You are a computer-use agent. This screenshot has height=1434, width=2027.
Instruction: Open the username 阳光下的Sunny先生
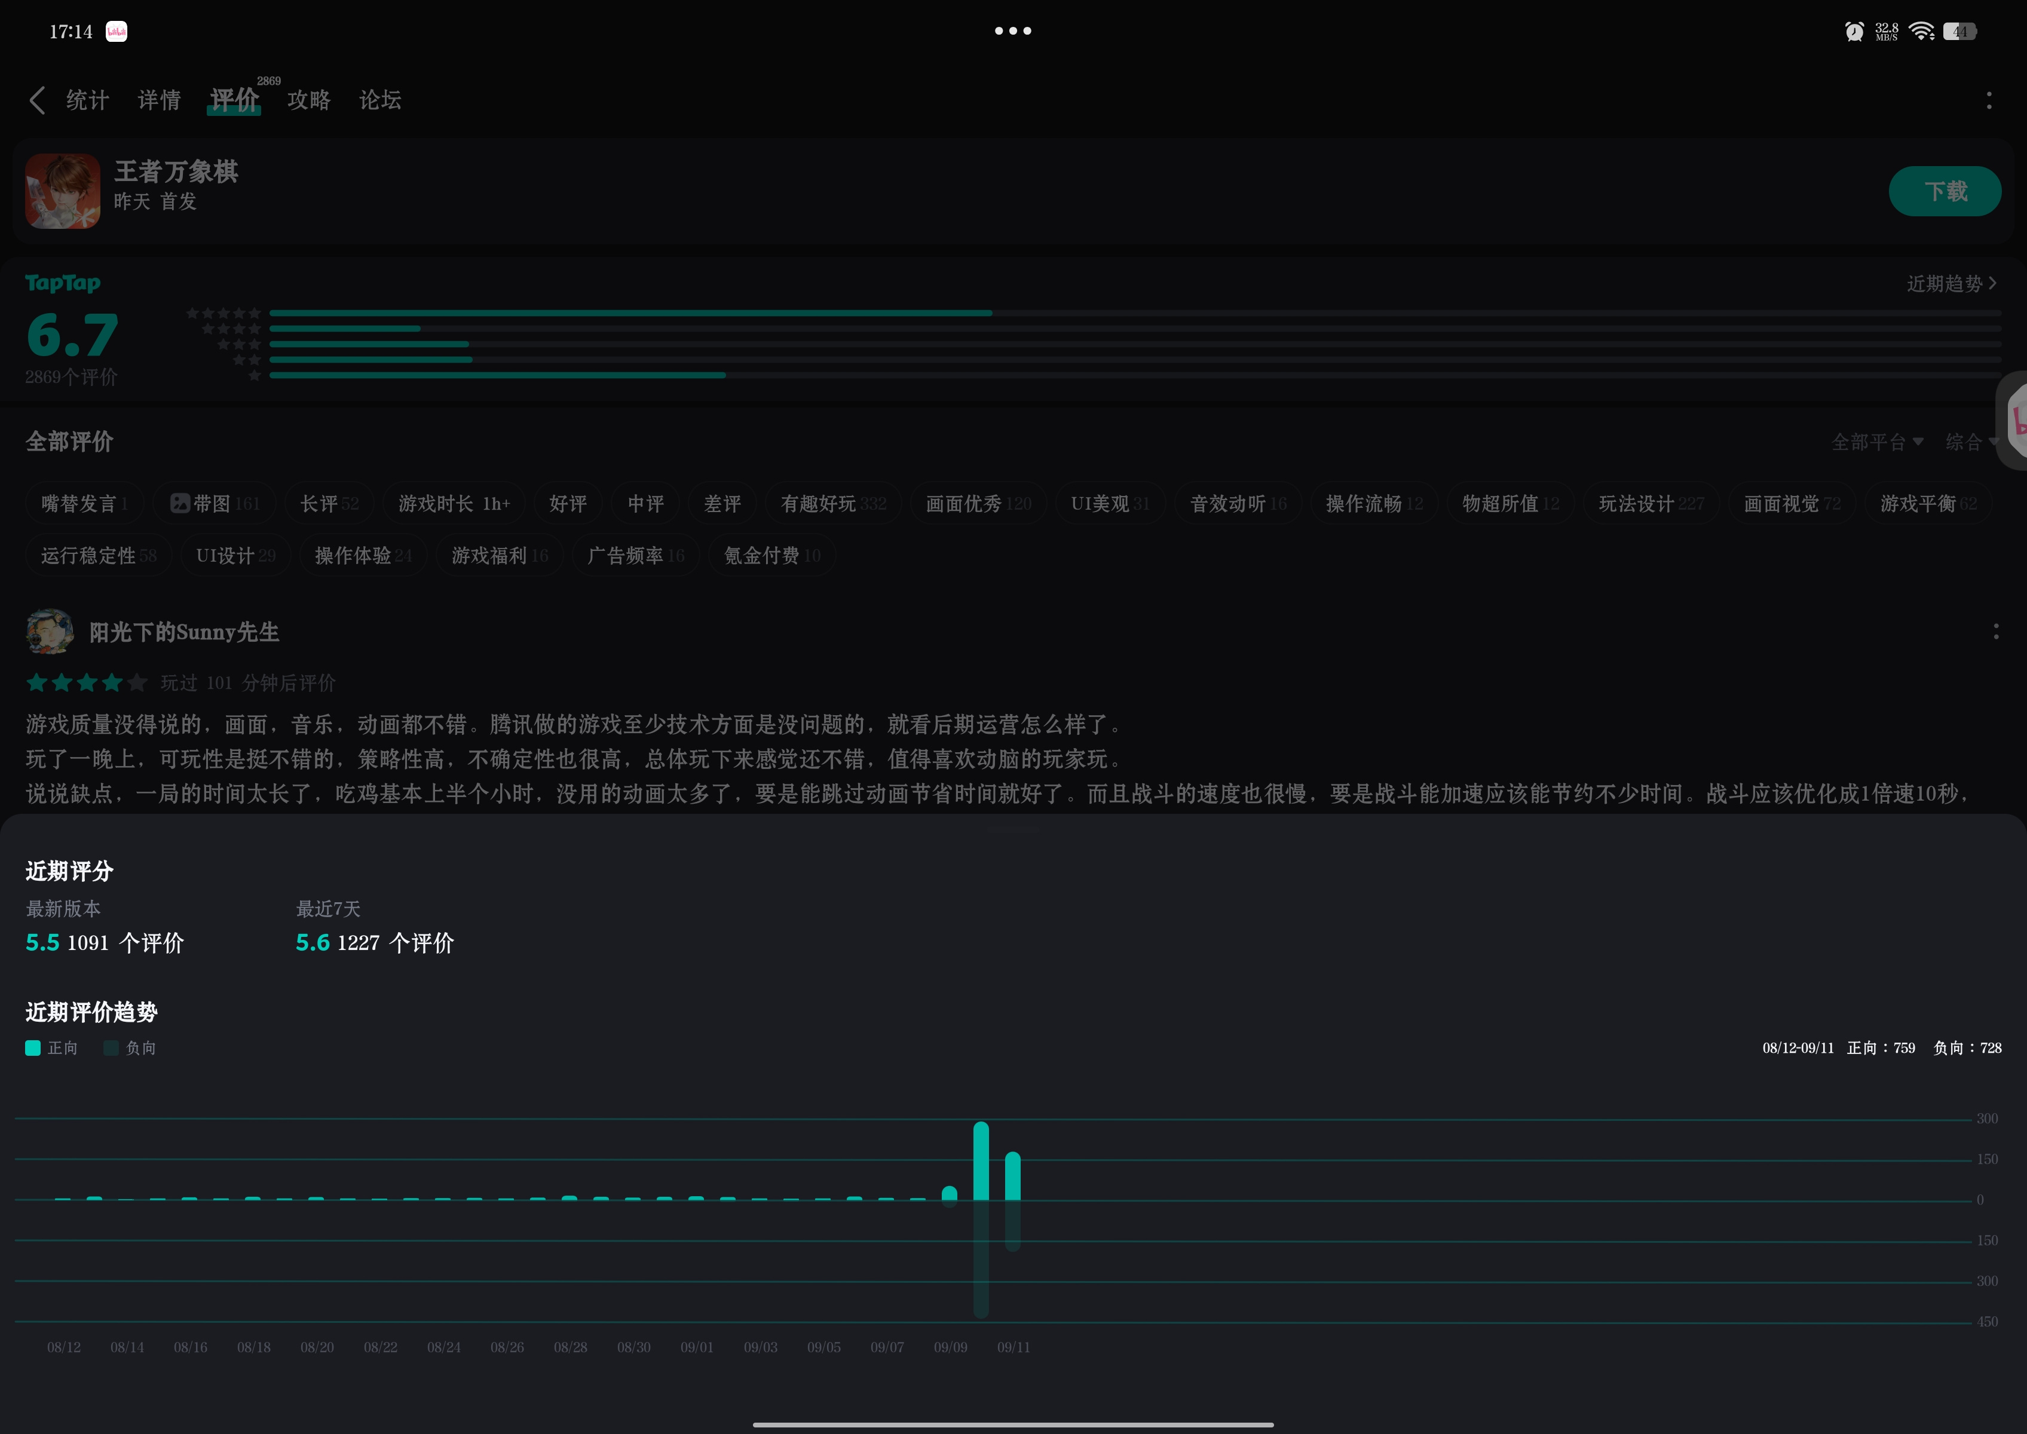click(185, 632)
